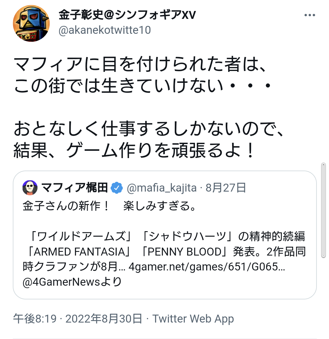Viewport: 329px width, 339px height.
Task: Select the マフィア梶田 name in quoted tweet
Action: click(x=74, y=188)
